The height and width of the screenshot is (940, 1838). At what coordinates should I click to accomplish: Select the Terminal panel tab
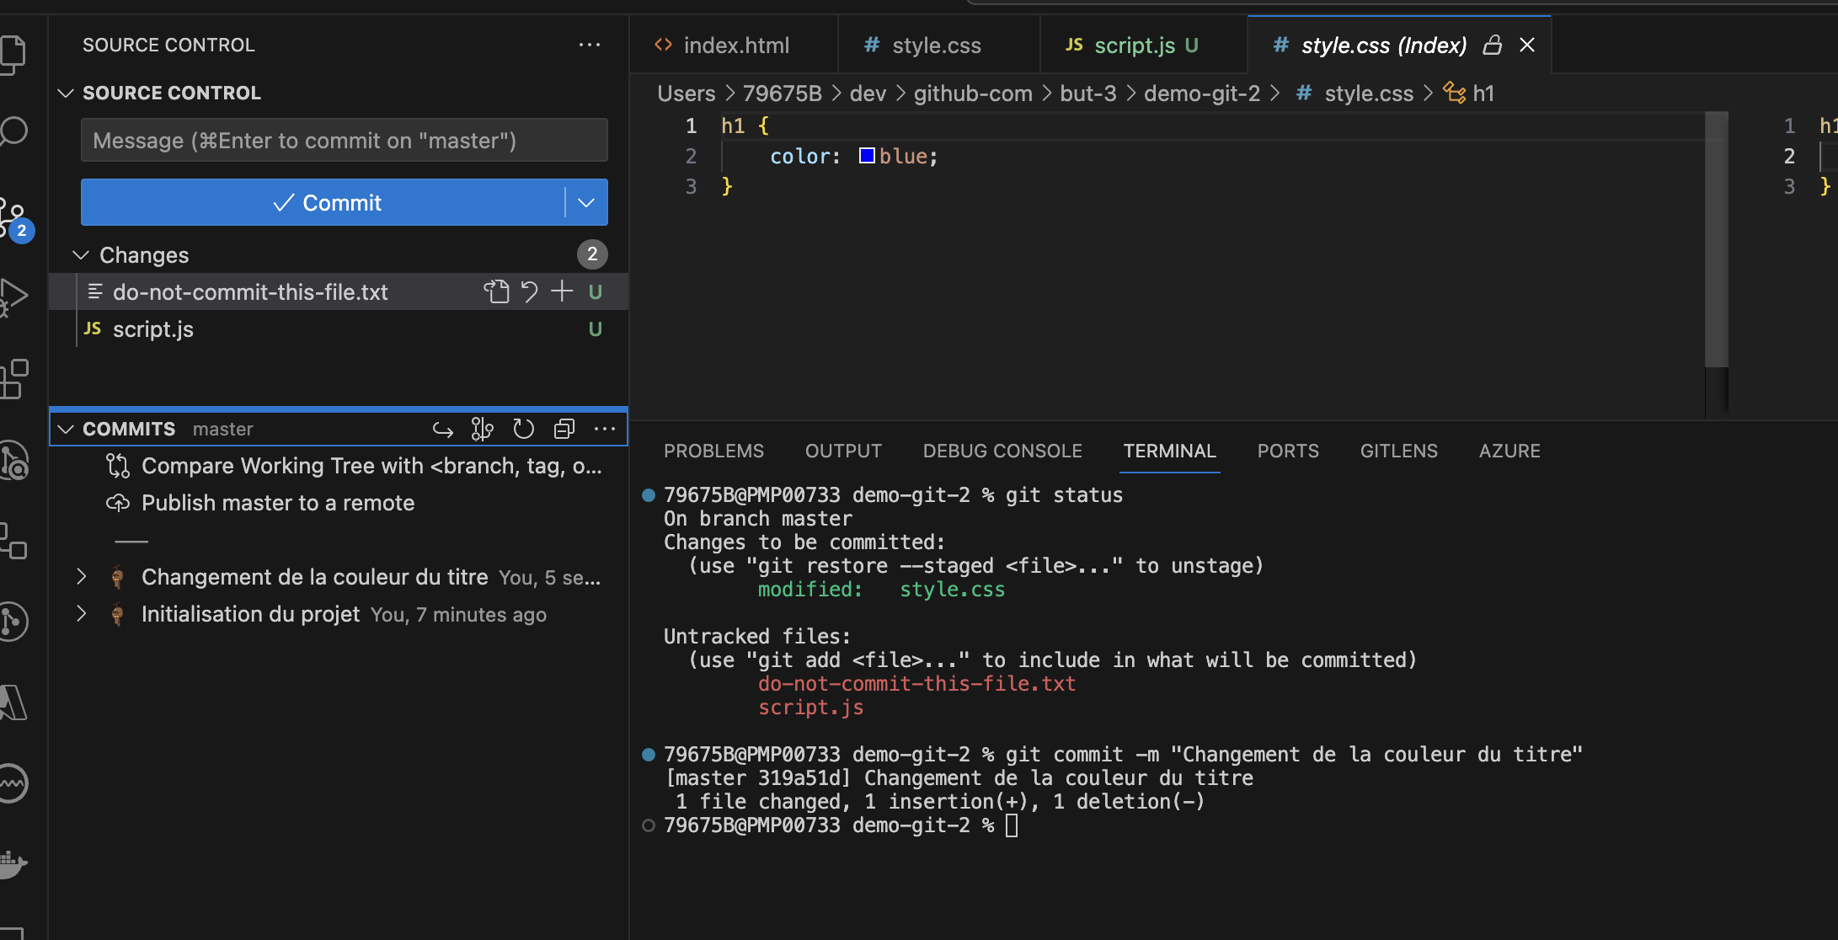coord(1169,451)
